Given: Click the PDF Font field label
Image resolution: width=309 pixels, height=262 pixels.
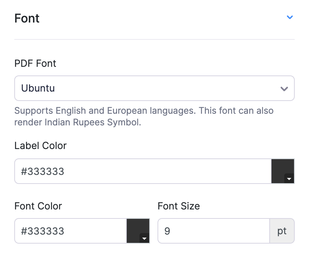Looking at the screenshot, I should [x=35, y=63].
